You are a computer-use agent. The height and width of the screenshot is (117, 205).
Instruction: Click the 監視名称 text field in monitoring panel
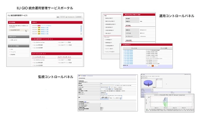[x=110, y=83]
